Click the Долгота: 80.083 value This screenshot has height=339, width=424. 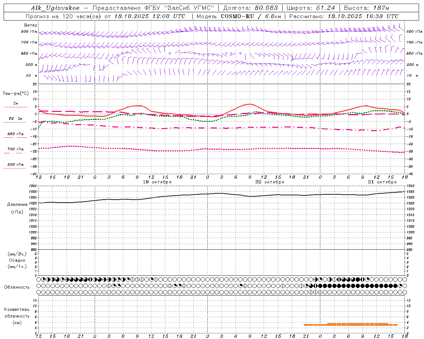coord(250,8)
